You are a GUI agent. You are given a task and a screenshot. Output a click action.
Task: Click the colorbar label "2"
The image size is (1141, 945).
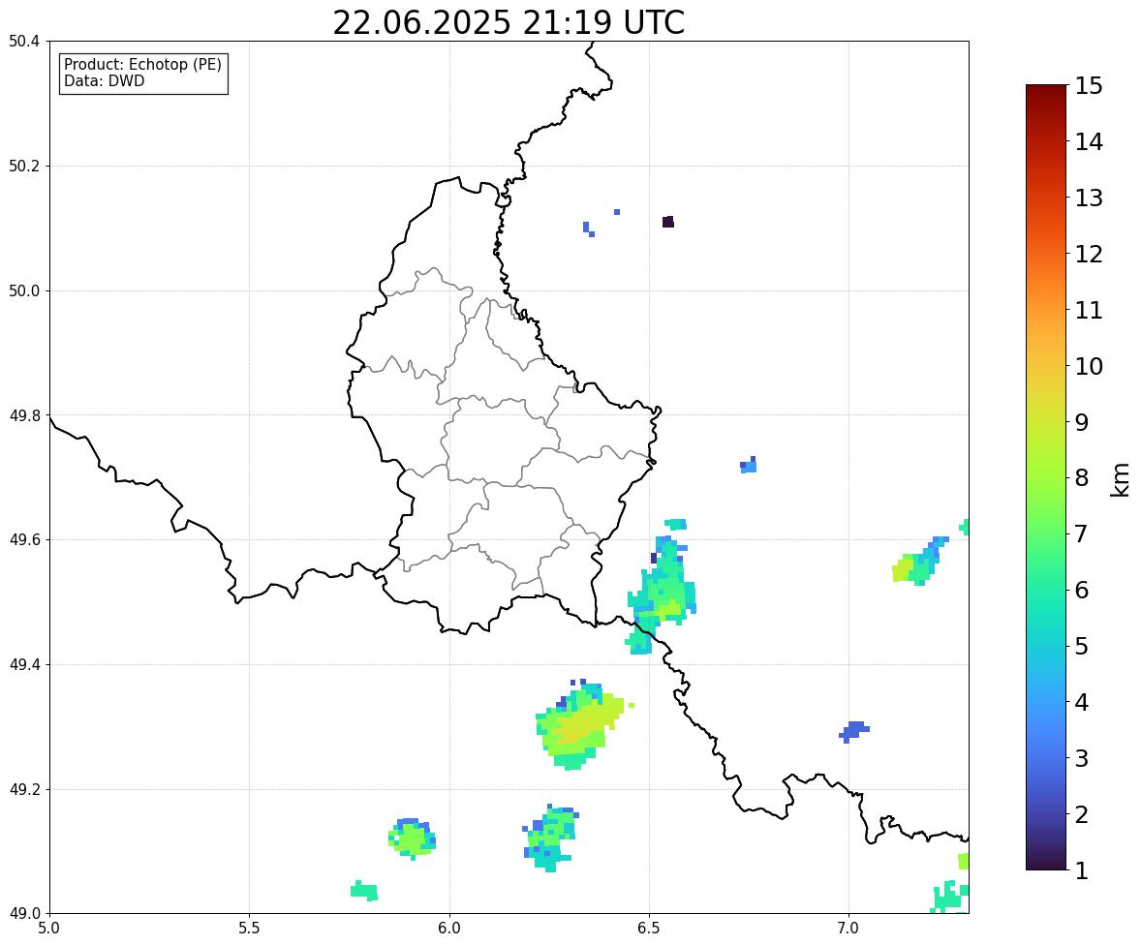coord(1082,814)
